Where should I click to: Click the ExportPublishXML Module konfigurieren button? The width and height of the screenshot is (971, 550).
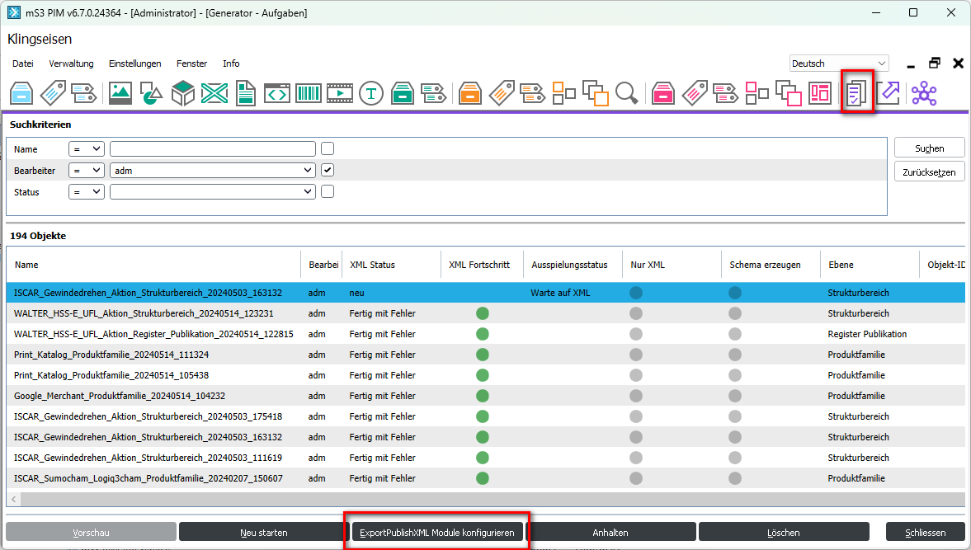pyautogui.click(x=438, y=531)
